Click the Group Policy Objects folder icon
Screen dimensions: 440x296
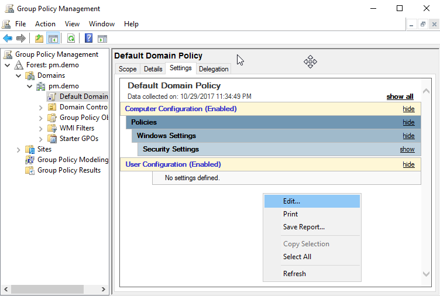tap(52, 118)
